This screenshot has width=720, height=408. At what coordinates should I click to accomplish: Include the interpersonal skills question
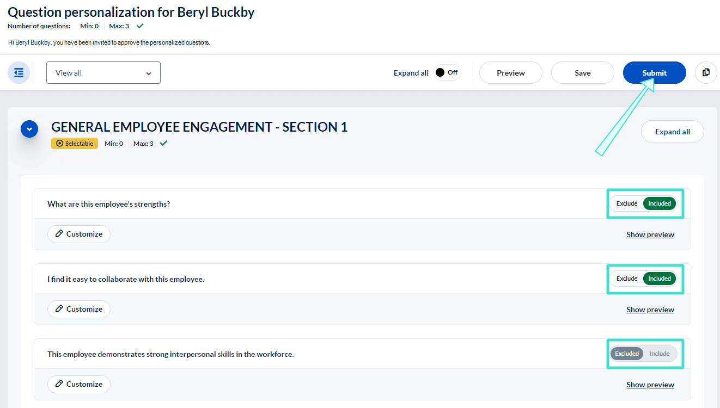(660, 354)
